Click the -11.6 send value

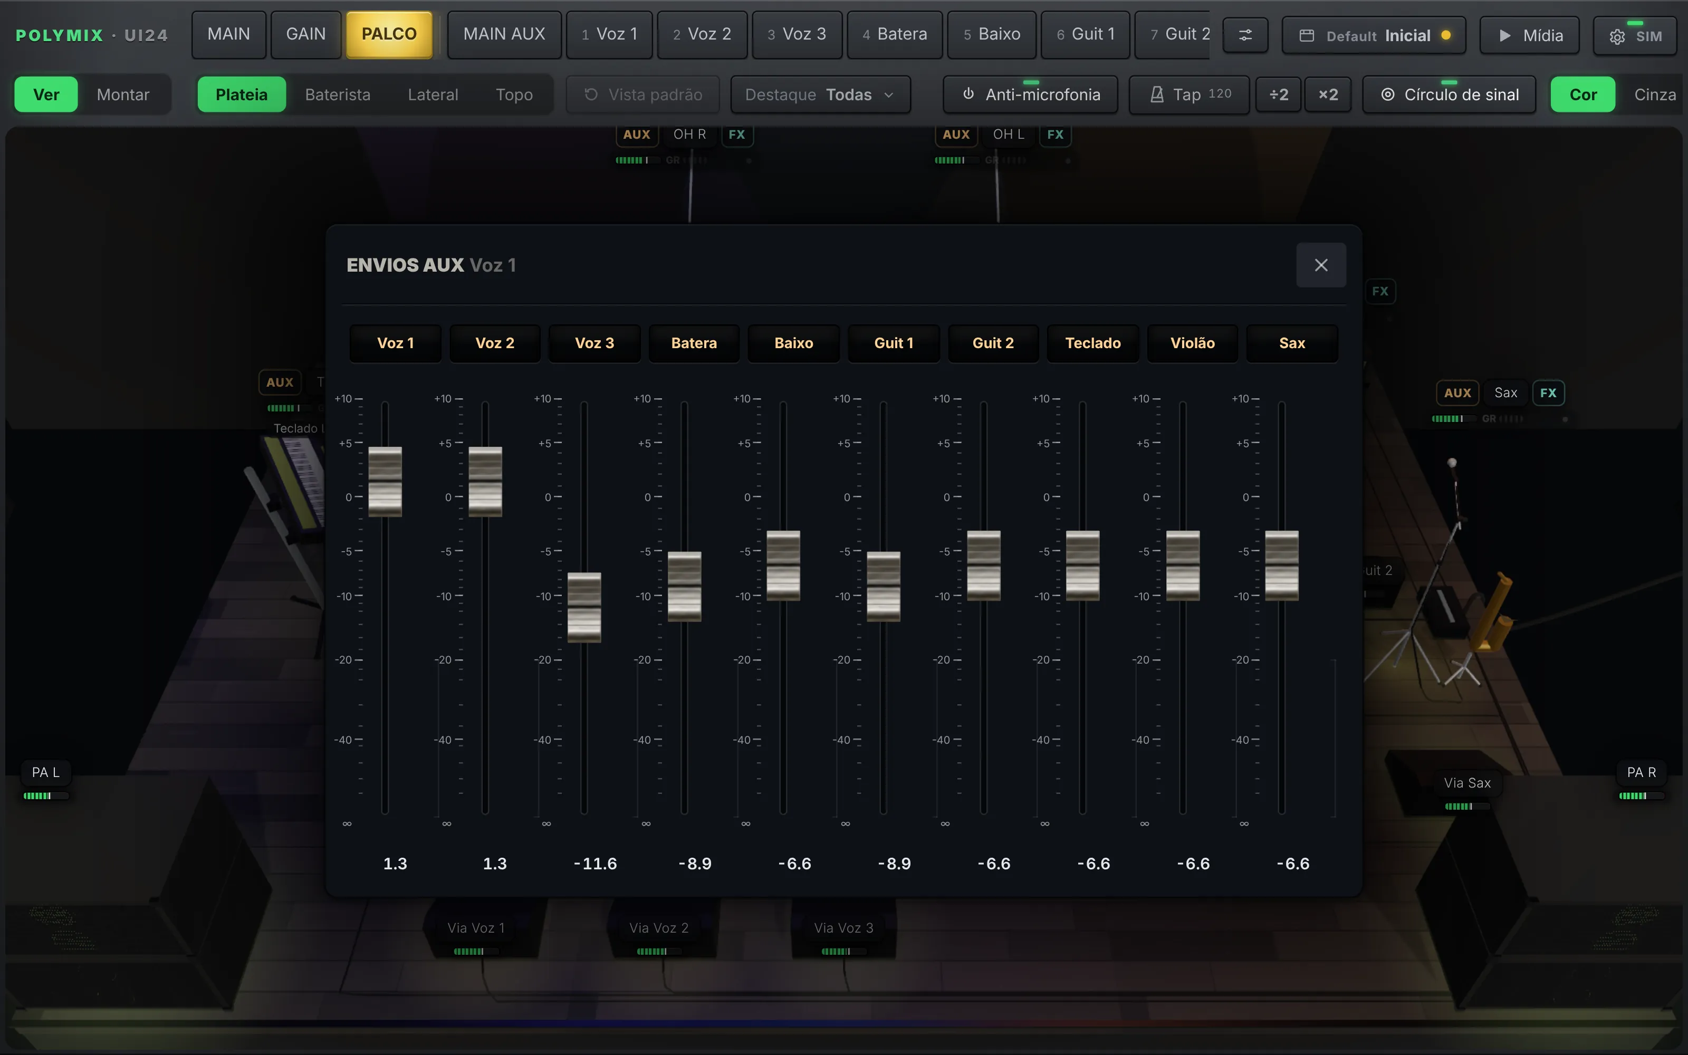tap(595, 864)
